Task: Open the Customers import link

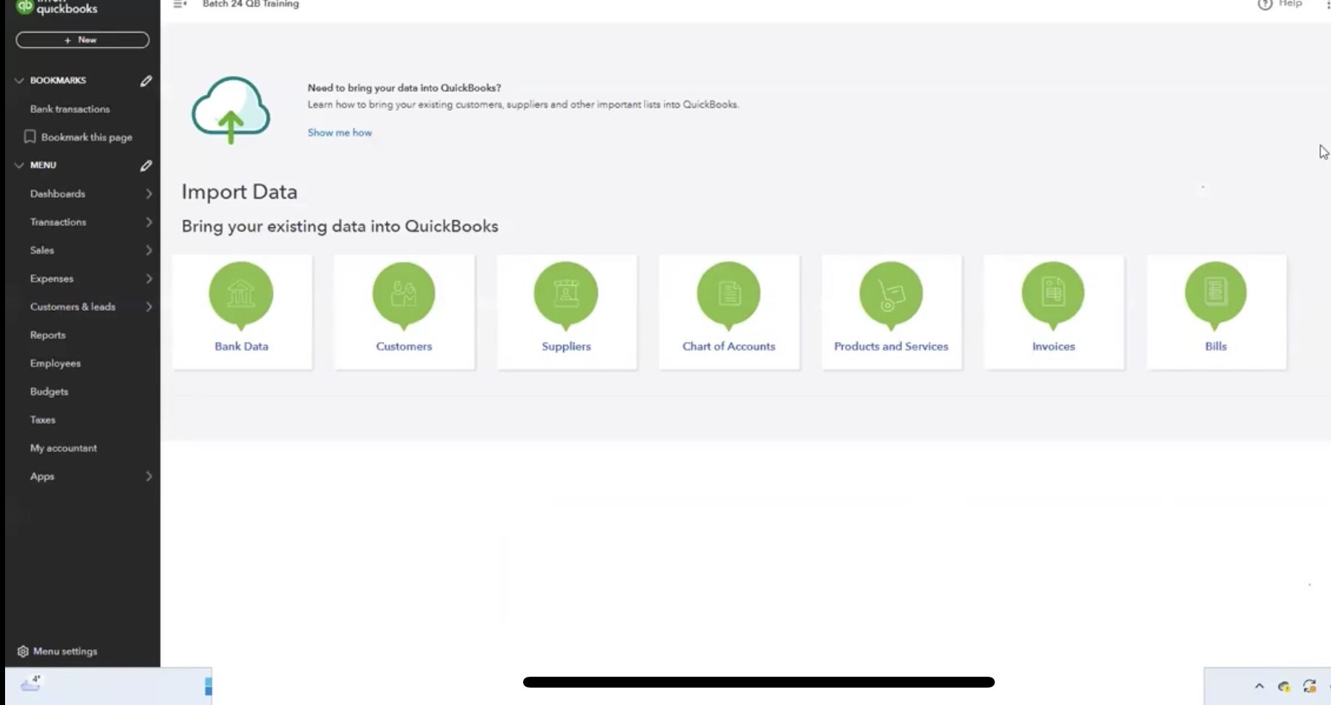Action: pyautogui.click(x=404, y=346)
